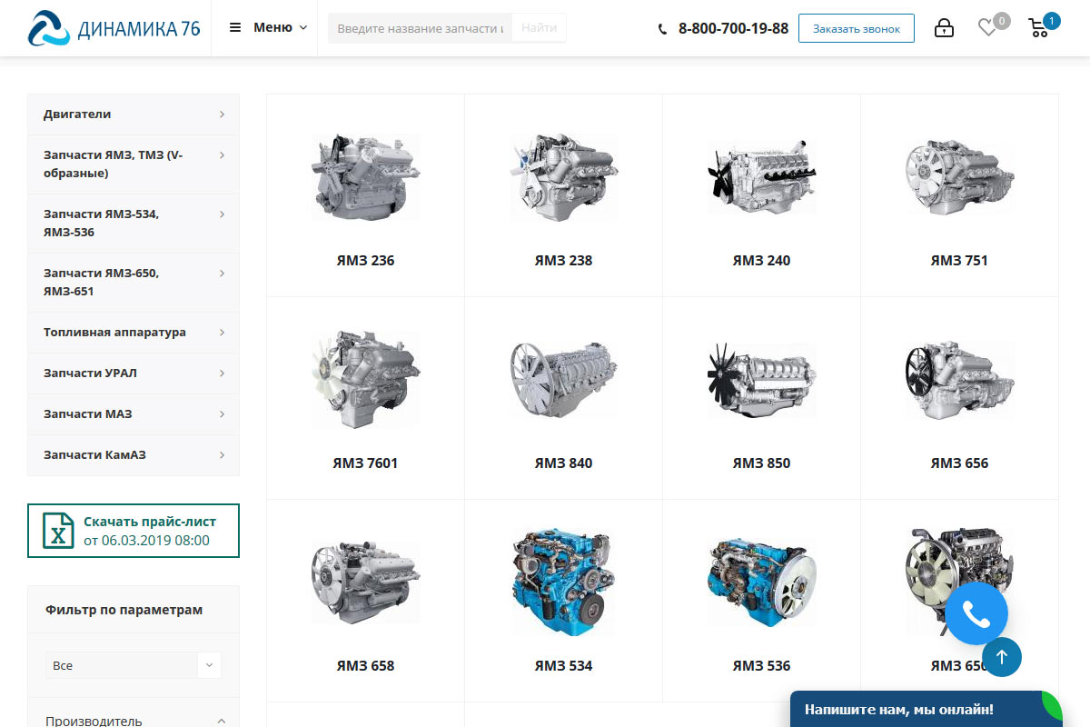The width and height of the screenshot is (1090, 727).
Task: Click the Excel price list icon
Action: click(59, 531)
